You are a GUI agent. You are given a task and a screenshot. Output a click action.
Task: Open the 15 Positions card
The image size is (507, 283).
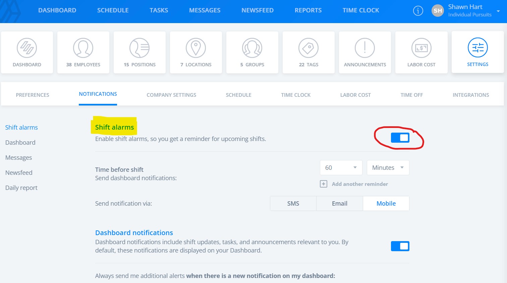click(139, 52)
